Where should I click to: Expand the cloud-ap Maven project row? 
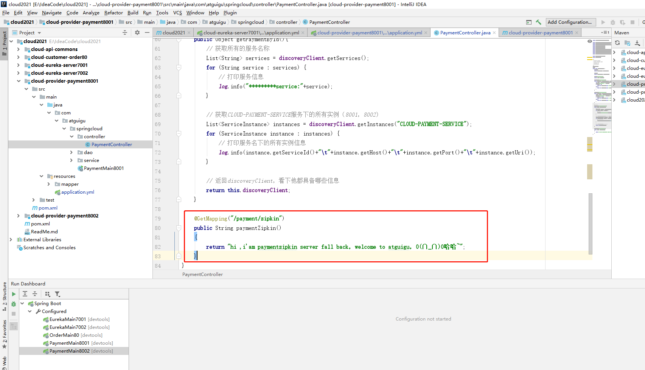(x=614, y=52)
